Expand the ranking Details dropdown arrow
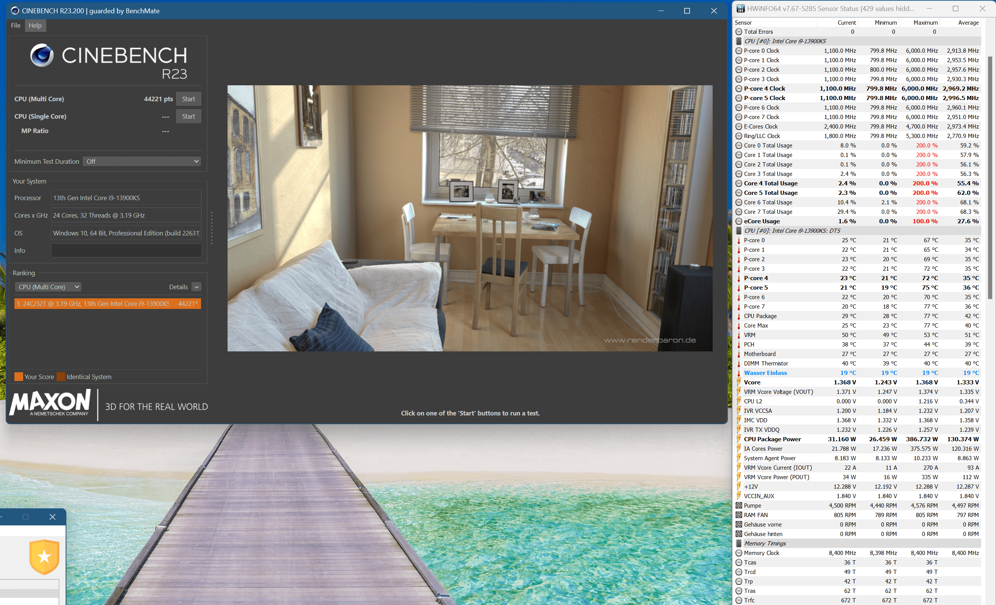This screenshot has height=605, width=996. click(x=196, y=287)
